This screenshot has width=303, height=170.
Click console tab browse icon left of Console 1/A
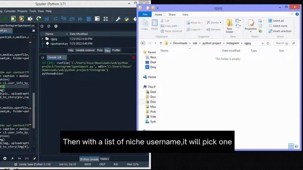pos(43,58)
